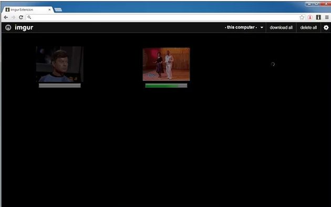Click the imgur round logo icon
The height and width of the screenshot is (207, 331).
tap(8, 27)
